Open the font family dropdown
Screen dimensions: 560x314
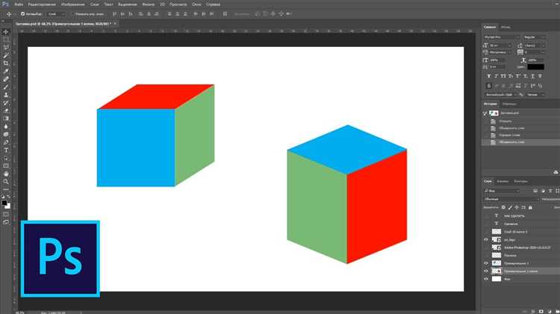502,37
